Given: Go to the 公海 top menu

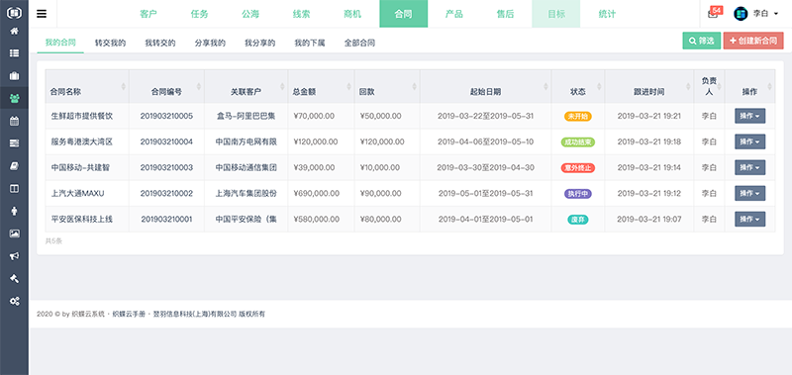Looking at the screenshot, I should [x=250, y=14].
